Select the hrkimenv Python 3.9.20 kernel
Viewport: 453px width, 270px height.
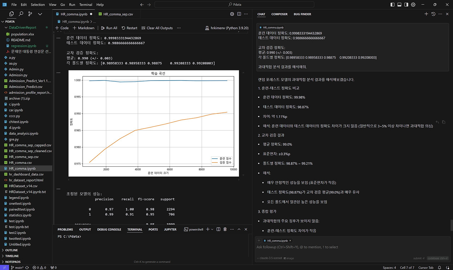tap(227, 28)
